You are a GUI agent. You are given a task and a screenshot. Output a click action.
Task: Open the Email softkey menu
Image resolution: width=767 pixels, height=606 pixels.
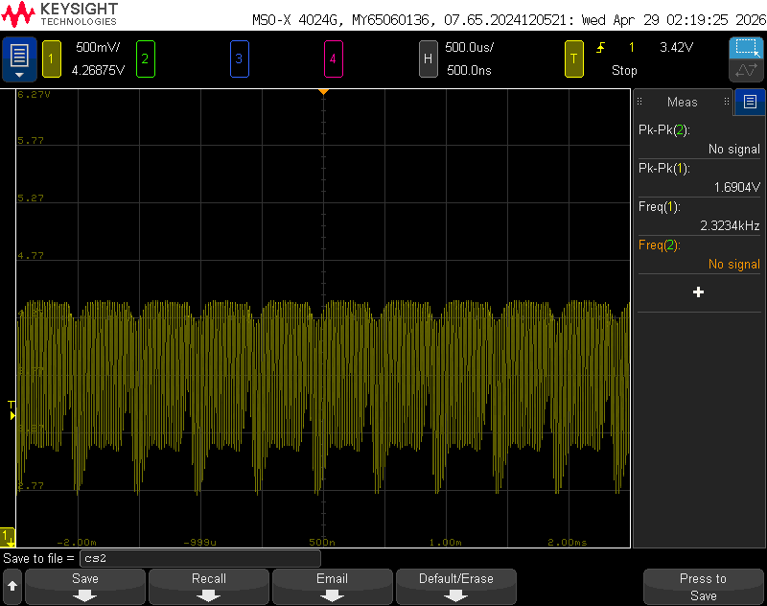coord(333,587)
